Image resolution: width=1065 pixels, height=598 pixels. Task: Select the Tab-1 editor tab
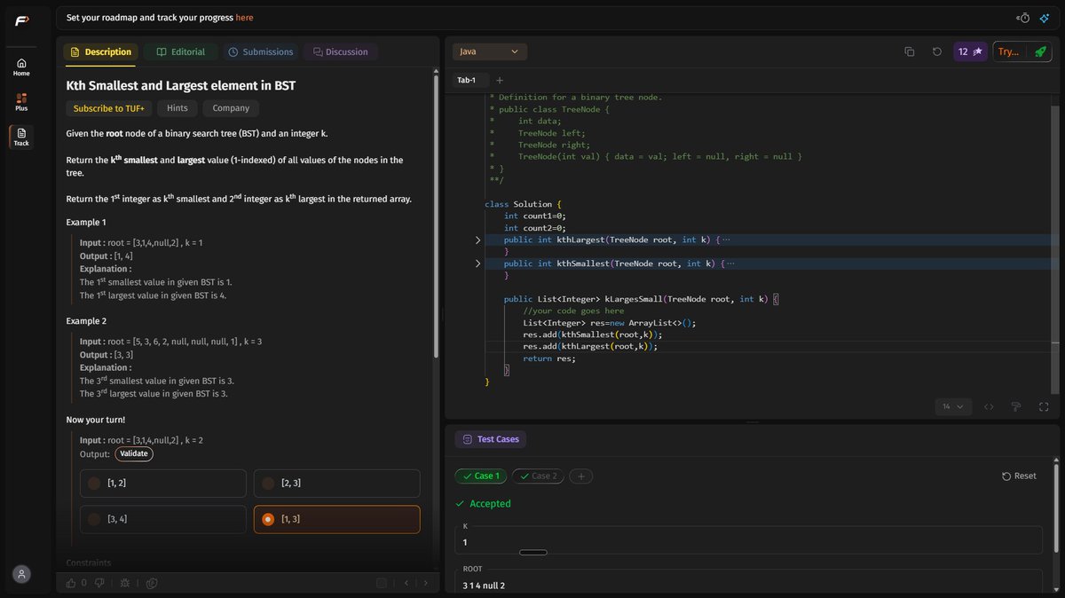pyautogui.click(x=467, y=80)
